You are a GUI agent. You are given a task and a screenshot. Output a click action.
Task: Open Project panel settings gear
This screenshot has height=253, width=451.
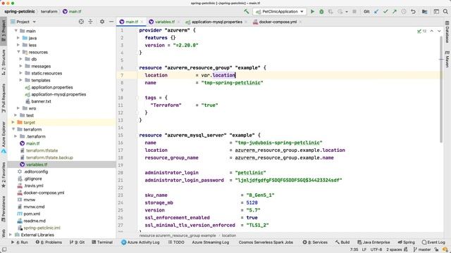102,22
